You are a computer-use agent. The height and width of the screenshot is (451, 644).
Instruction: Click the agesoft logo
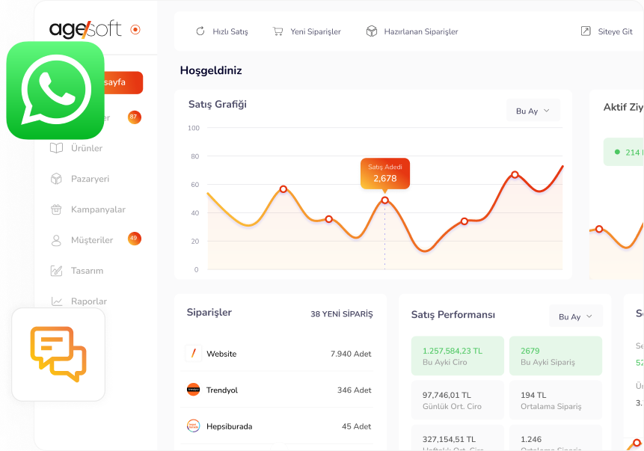(85, 29)
